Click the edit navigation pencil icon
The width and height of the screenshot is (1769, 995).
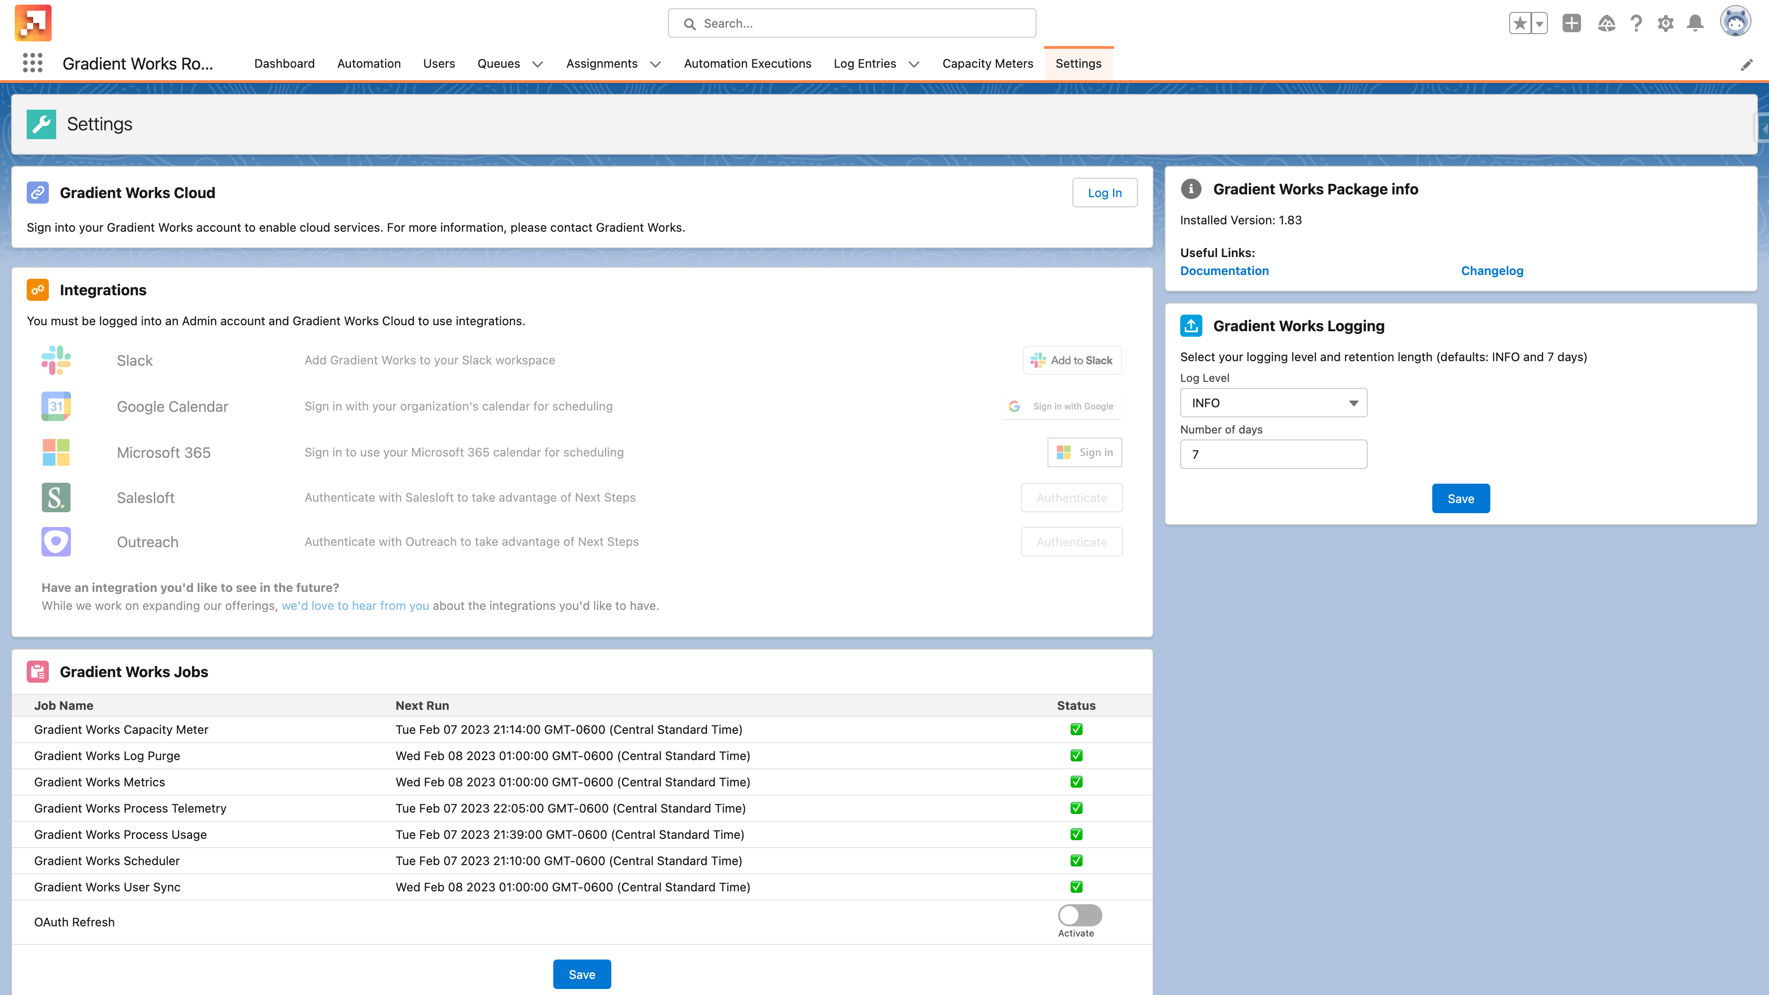1746,64
